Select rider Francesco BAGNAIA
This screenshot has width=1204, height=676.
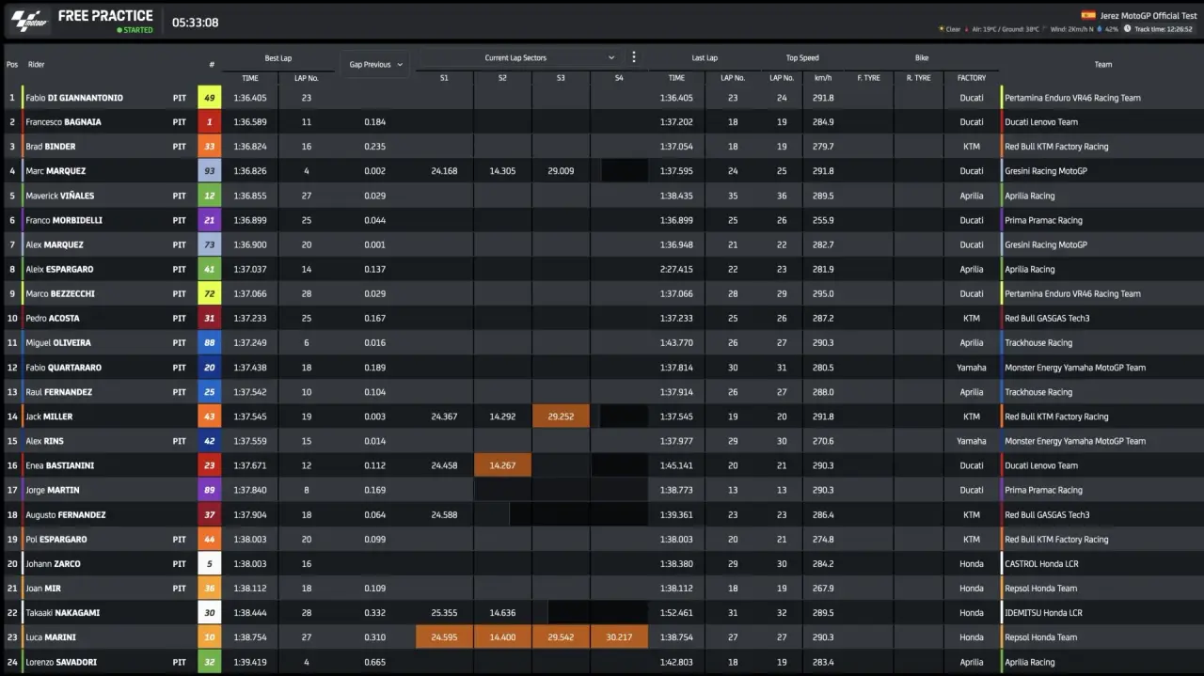pos(63,122)
